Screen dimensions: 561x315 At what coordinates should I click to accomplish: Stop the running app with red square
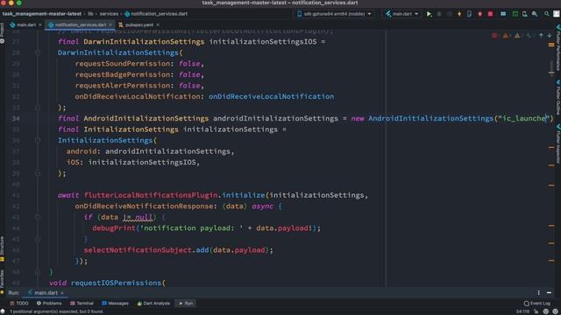(490, 14)
